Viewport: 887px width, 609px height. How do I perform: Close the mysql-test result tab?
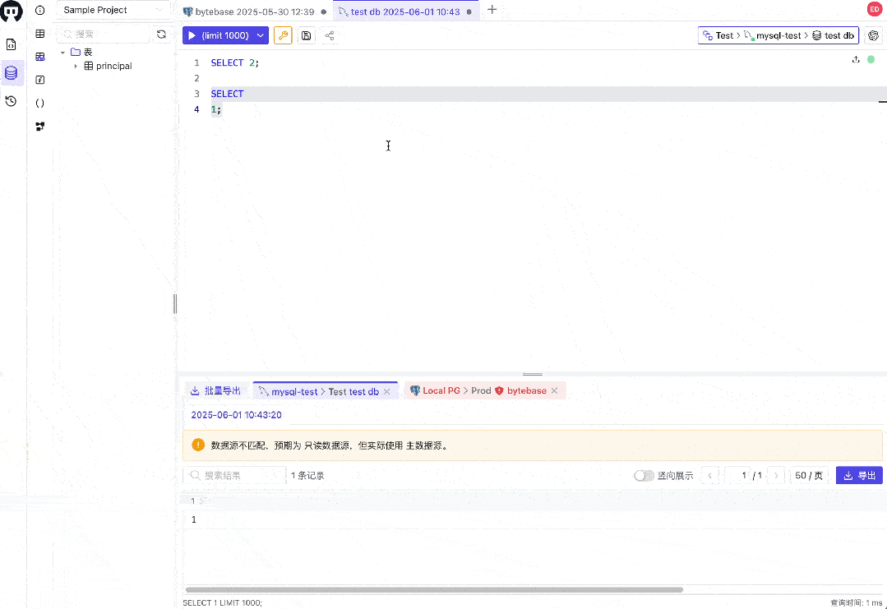[x=387, y=392]
